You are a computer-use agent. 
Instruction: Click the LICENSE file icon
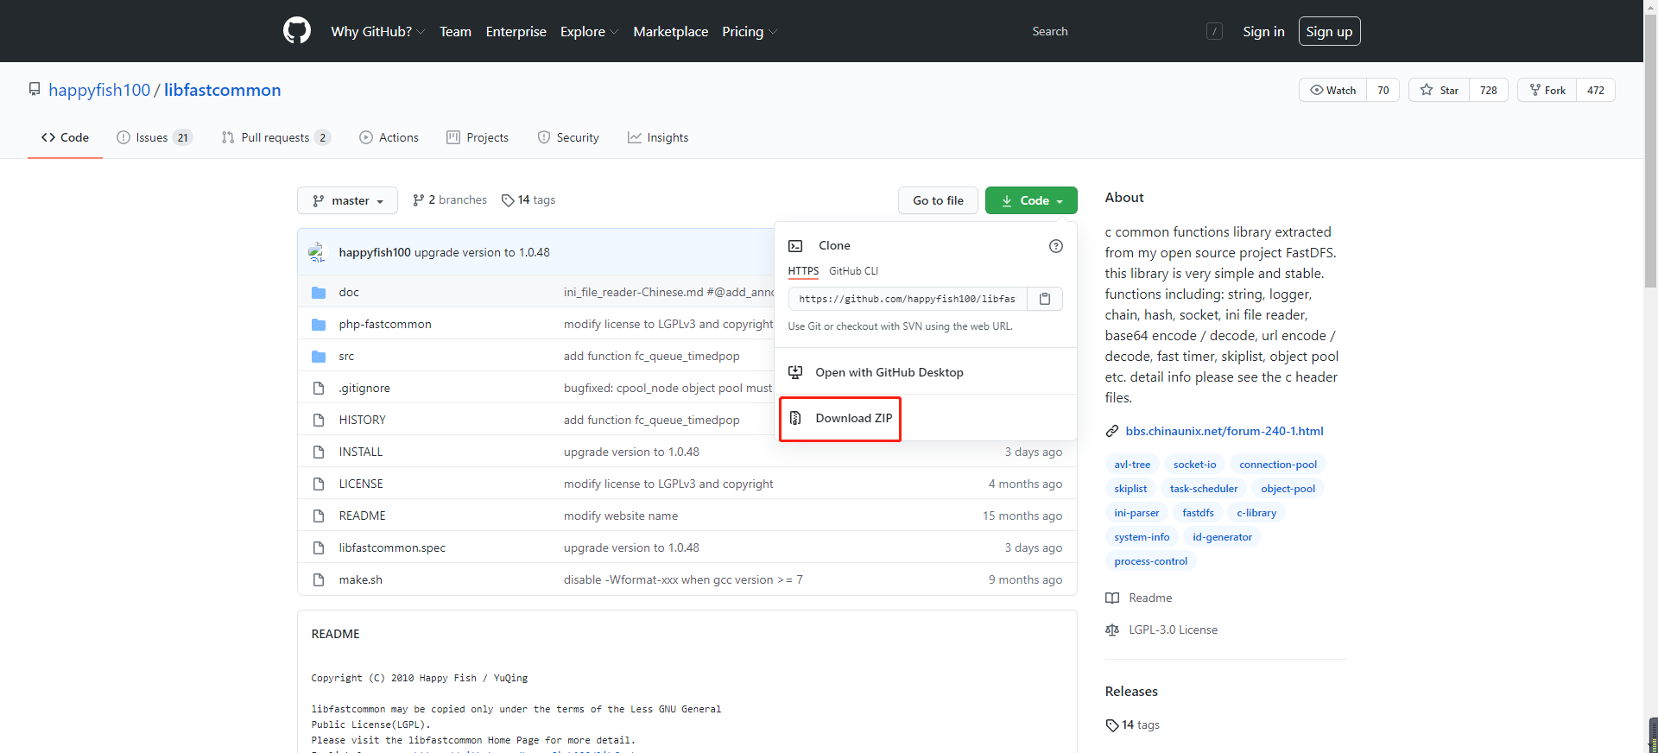(319, 484)
